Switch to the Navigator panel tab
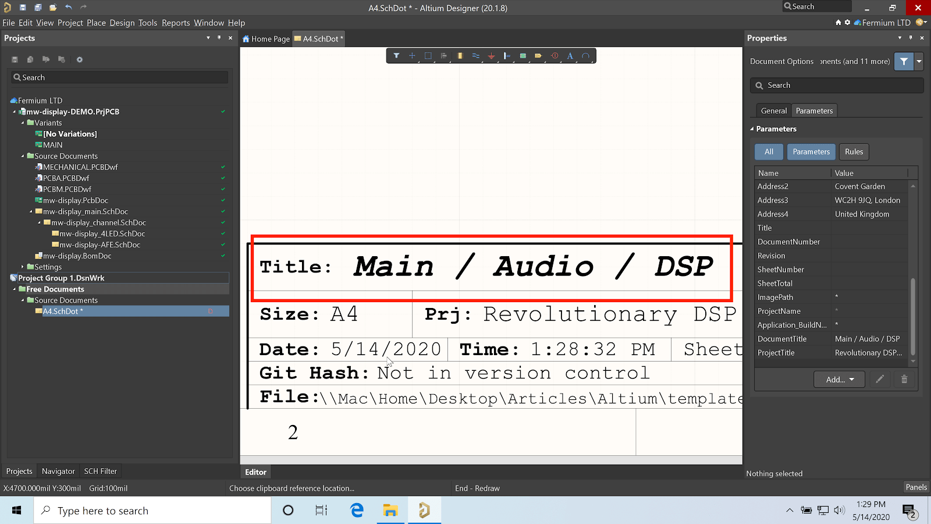The height and width of the screenshot is (524, 931). (x=58, y=471)
